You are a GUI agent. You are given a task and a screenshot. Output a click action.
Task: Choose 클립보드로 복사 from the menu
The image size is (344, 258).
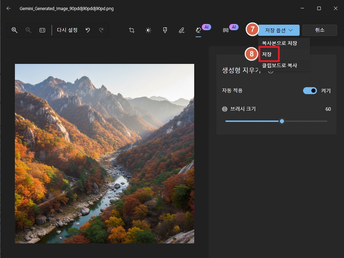tap(279, 65)
